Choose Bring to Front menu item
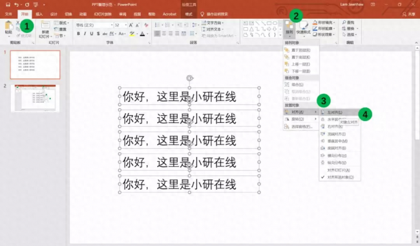 301,50
